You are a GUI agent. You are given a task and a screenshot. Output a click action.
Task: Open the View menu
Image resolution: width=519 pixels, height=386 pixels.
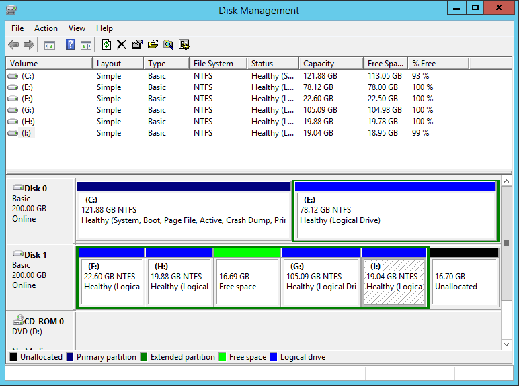point(77,28)
